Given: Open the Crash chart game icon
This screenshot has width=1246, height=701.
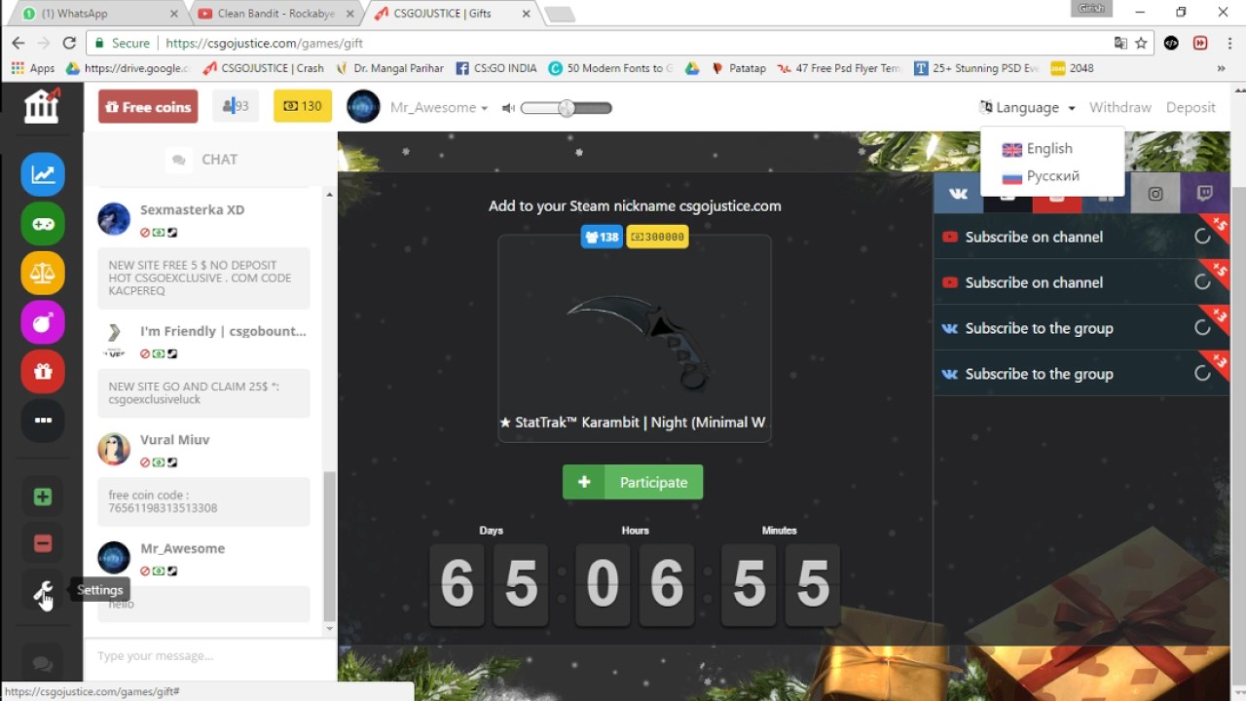Looking at the screenshot, I should tap(43, 175).
